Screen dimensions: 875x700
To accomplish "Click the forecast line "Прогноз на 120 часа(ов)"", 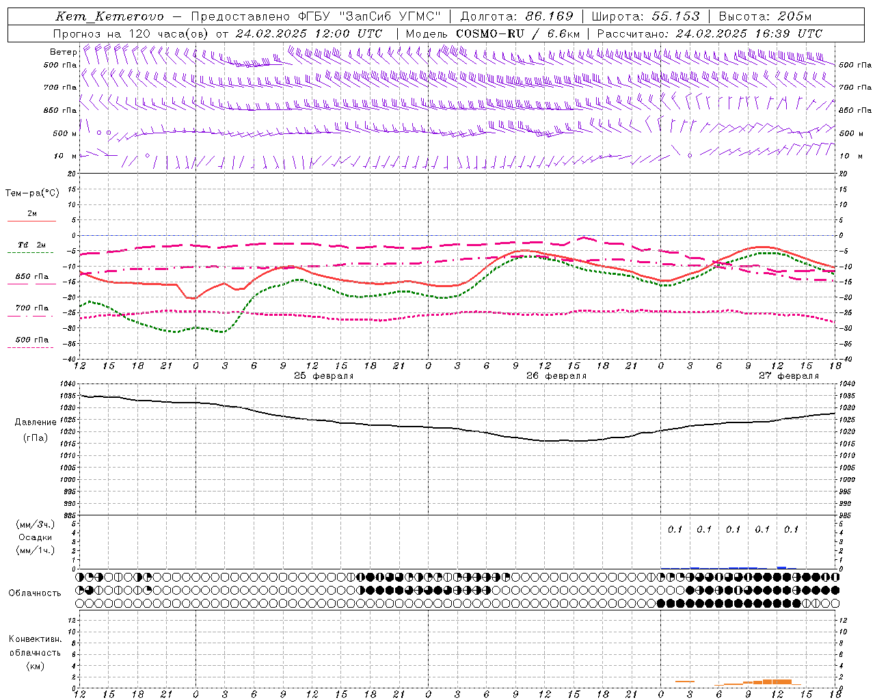I will click(x=131, y=33).
